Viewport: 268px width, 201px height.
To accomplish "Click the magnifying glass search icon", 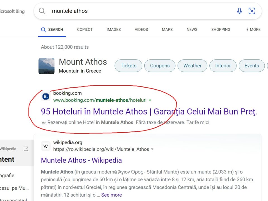I will pos(42,11).
